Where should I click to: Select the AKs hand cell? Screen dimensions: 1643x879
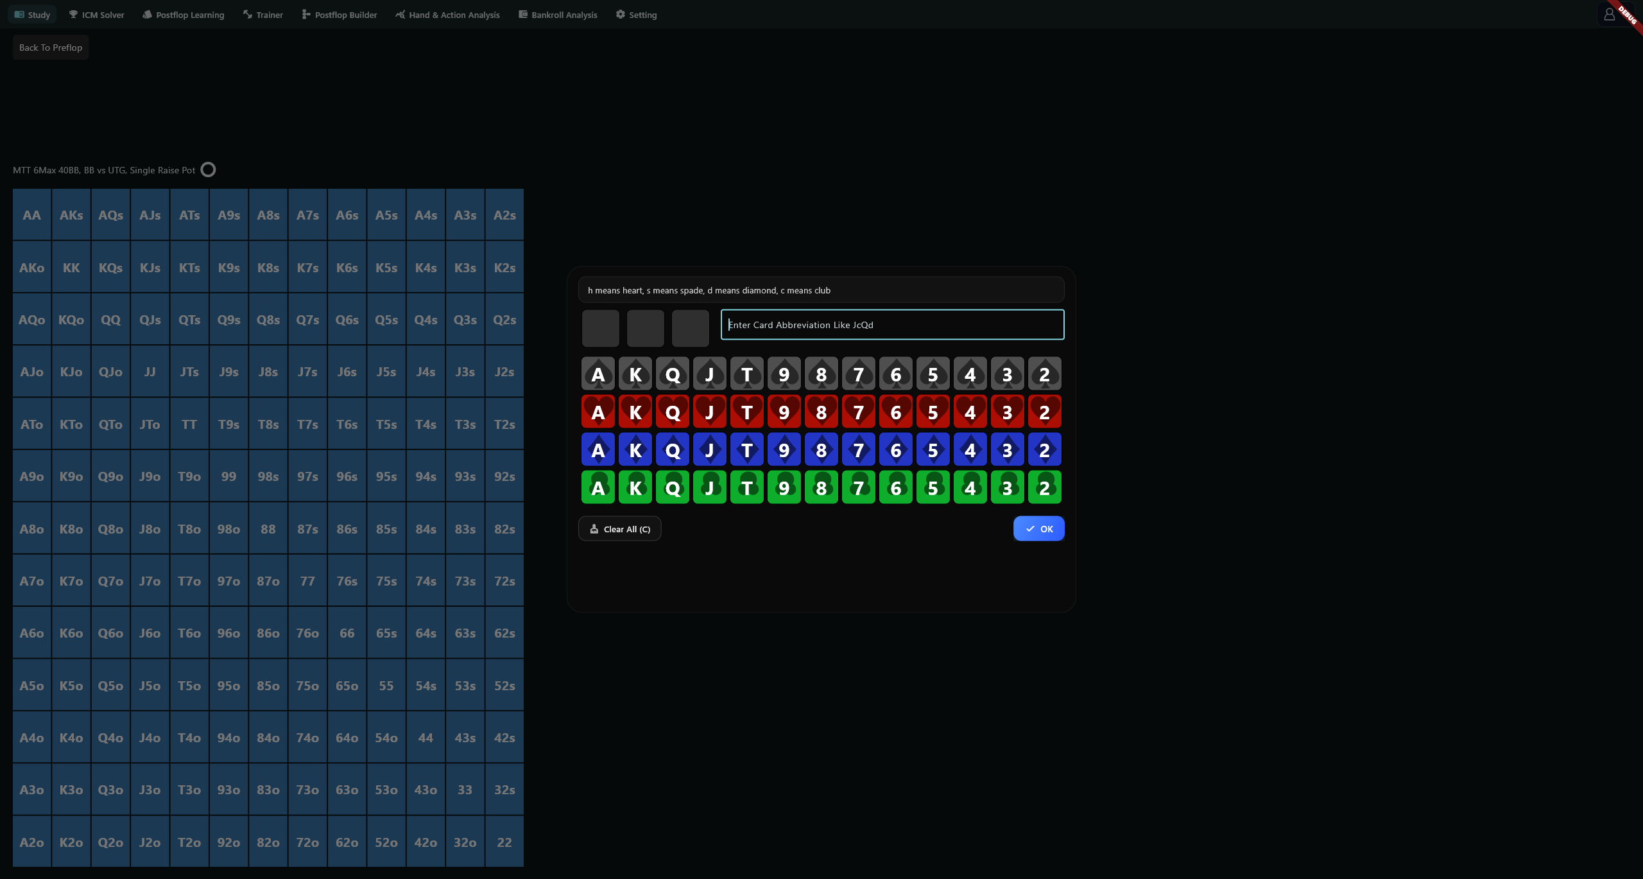click(x=71, y=215)
